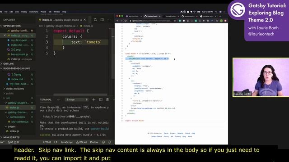Bookmark the GitHub page with the star icon
The width and height of the screenshot is (289, 162).
click(x=175, y=21)
